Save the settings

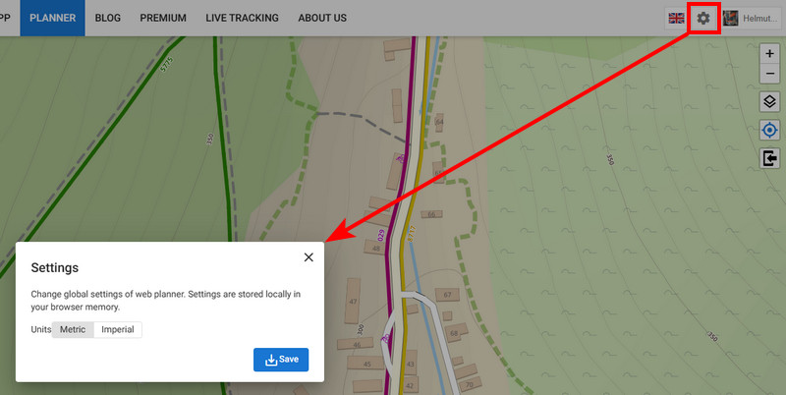coord(281,360)
